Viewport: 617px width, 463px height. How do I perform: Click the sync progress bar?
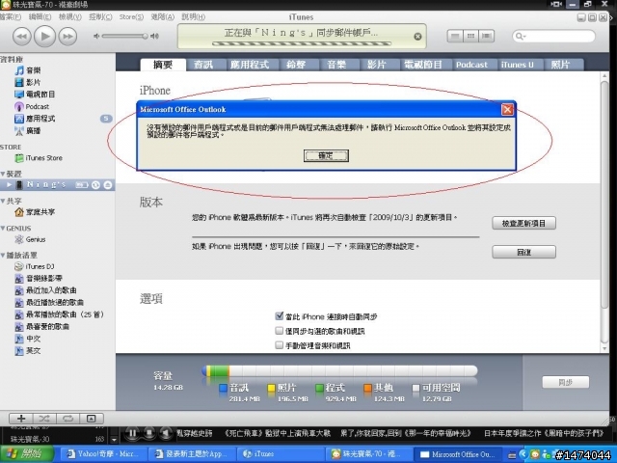(x=302, y=43)
